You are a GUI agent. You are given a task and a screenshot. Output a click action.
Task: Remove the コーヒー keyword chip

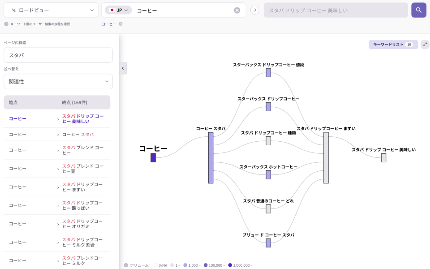tap(120, 24)
